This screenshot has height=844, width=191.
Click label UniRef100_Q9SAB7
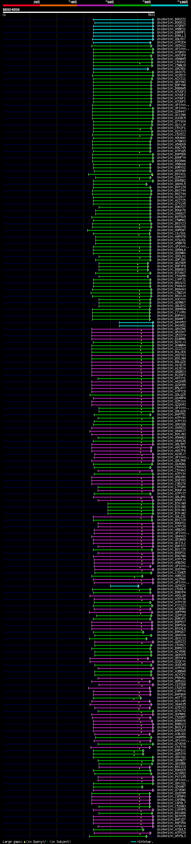click(x=171, y=786)
